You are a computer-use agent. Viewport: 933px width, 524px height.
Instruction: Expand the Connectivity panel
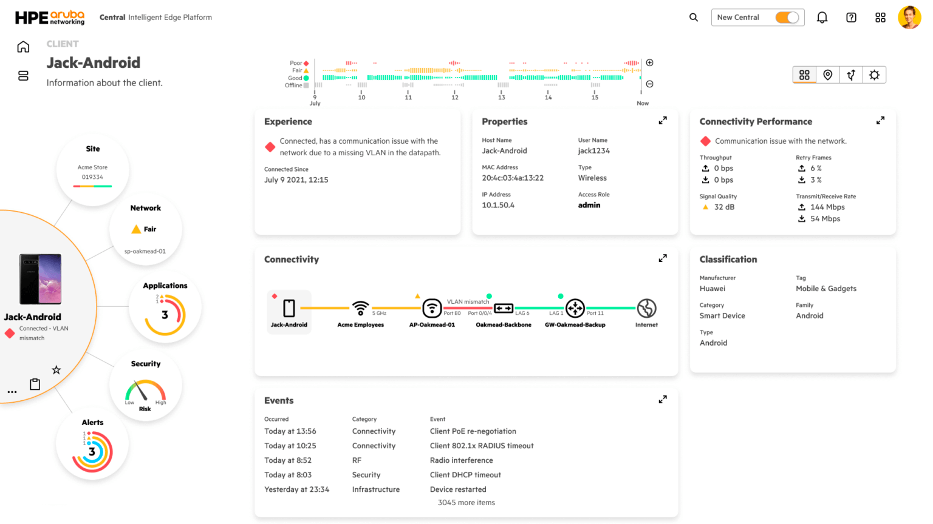pos(663,258)
